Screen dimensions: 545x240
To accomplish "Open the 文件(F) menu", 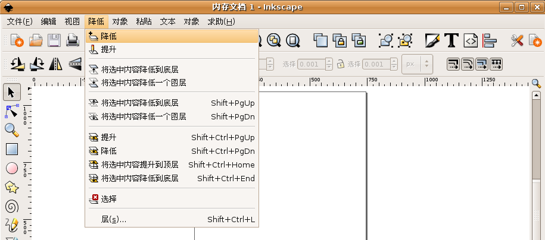I will 20,22.
